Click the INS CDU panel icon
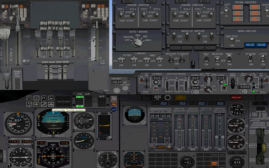The height and width of the screenshot is (168, 269). [29, 98]
